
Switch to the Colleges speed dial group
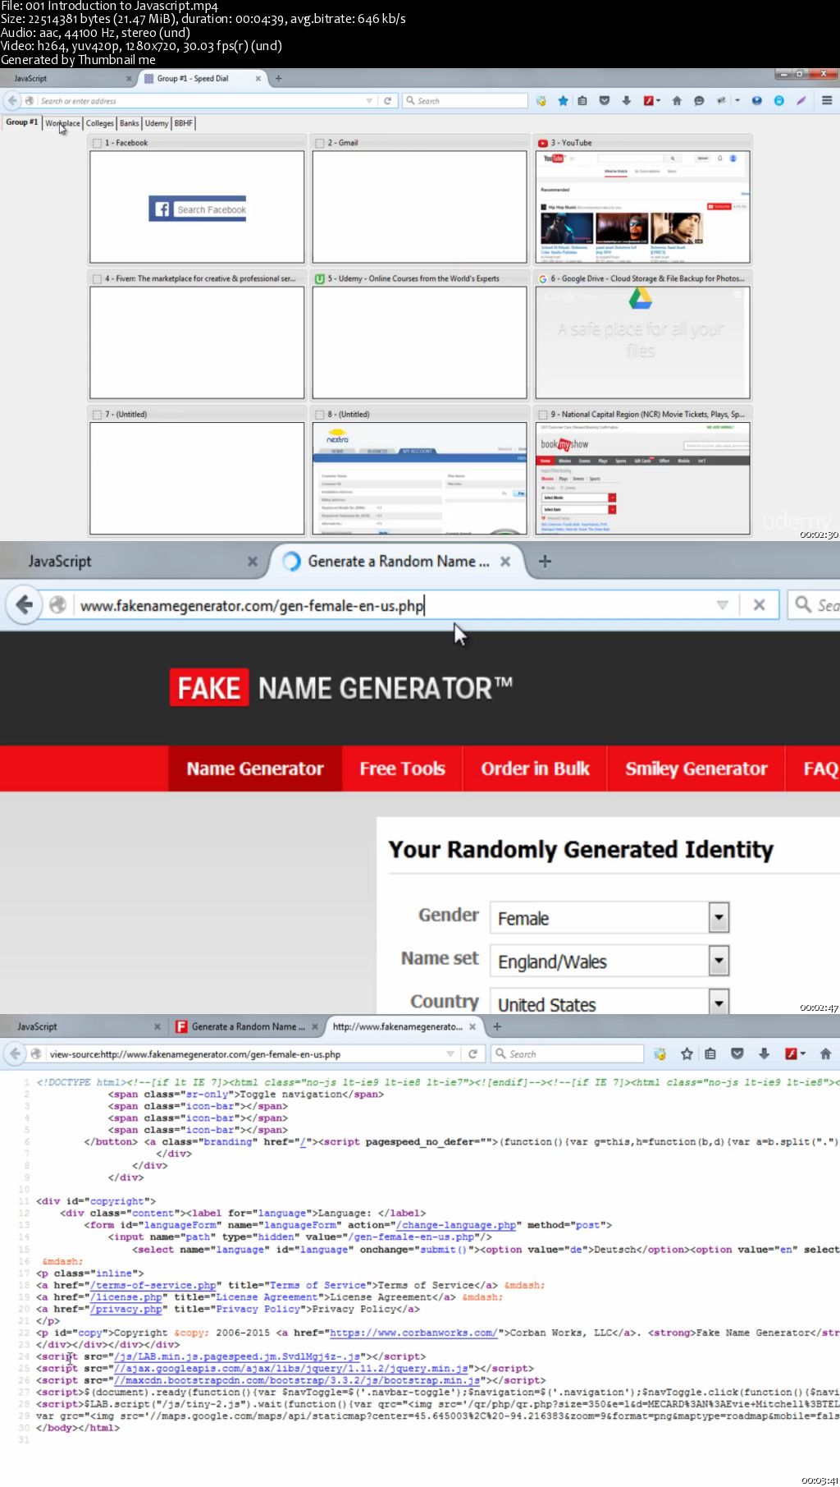click(x=100, y=123)
